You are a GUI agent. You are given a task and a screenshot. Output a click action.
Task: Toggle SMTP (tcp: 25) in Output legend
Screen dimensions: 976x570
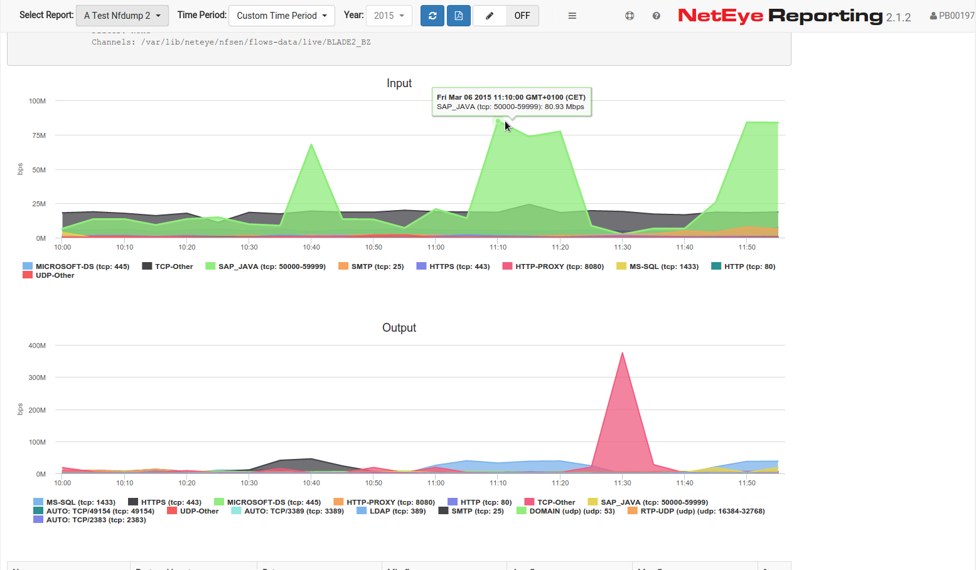(471, 511)
